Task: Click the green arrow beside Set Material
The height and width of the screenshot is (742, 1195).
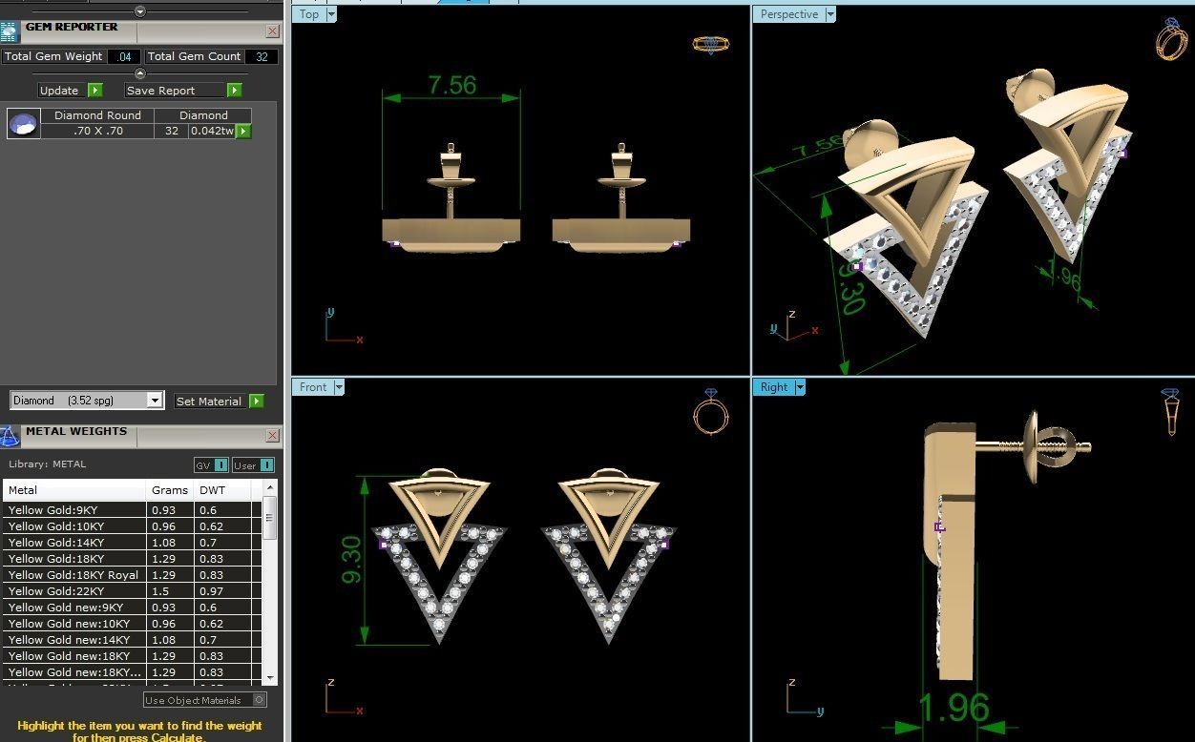Action: [x=257, y=402]
